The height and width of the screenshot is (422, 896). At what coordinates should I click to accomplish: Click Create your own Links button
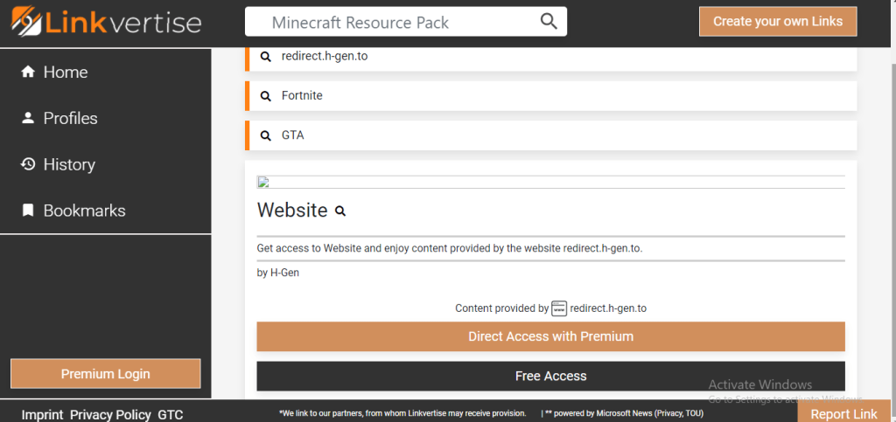tap(778, 22)
